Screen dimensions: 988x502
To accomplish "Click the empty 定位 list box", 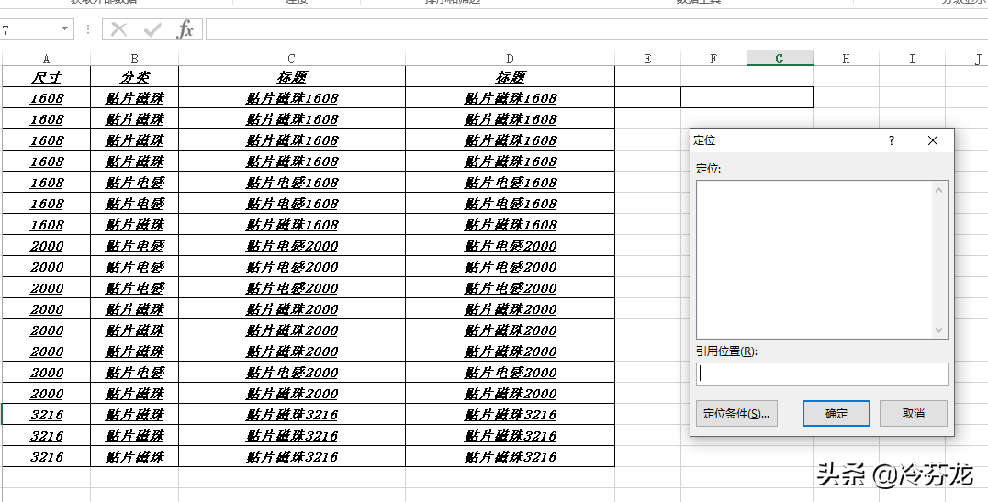I will (x=814, y=260).
